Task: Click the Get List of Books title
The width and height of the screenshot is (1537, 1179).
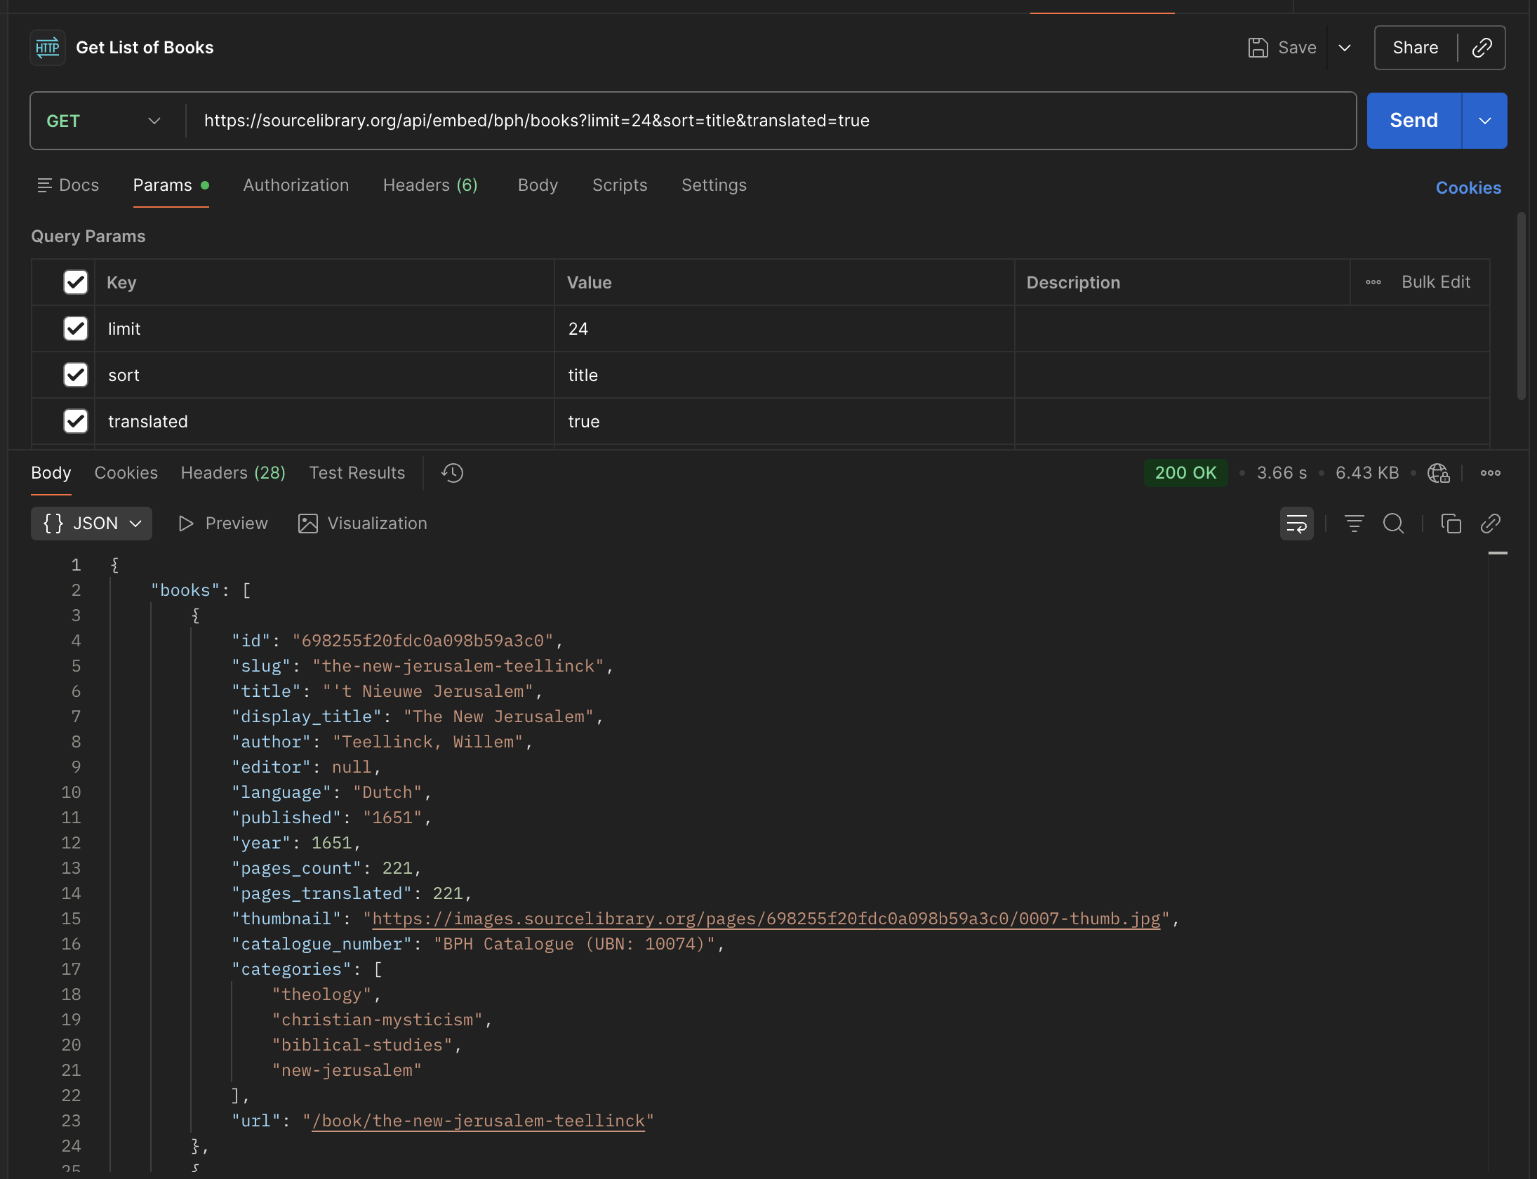Action: click(145, 48)
